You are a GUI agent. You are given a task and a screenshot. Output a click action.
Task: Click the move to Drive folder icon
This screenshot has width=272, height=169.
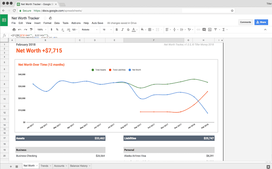(x=51, y=18)
